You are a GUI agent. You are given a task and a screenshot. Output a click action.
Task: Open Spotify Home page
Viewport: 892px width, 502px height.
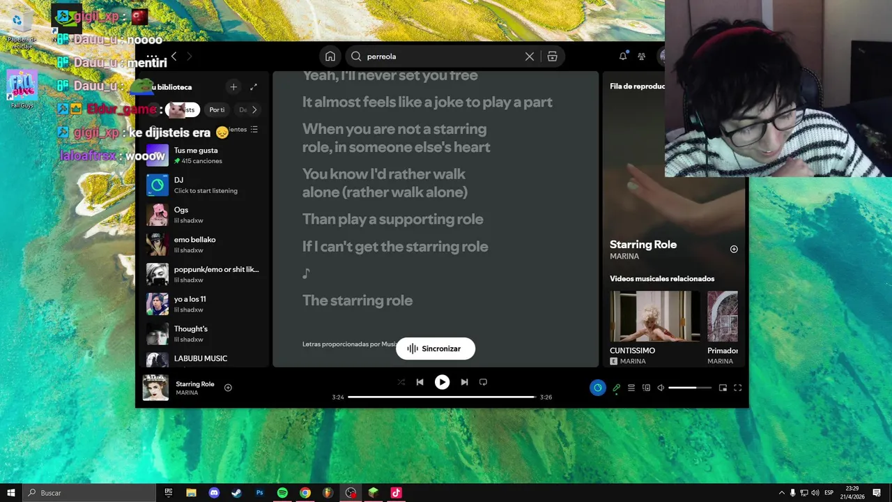(x=330, y=56)
